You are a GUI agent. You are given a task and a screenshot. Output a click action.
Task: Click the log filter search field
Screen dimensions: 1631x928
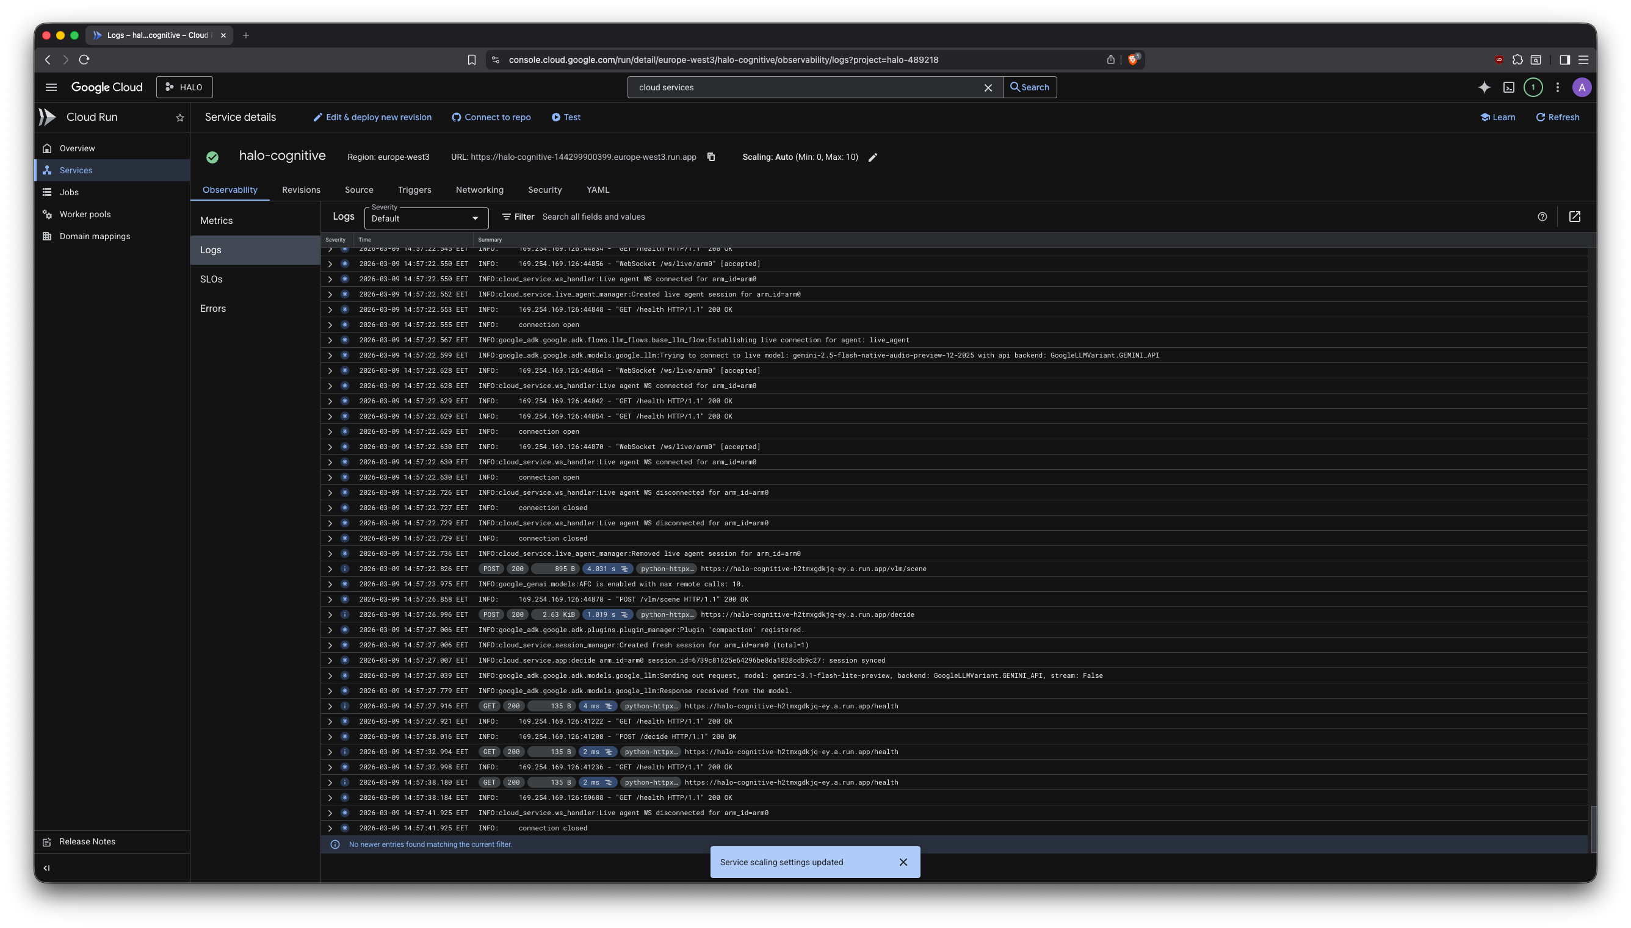701,217
